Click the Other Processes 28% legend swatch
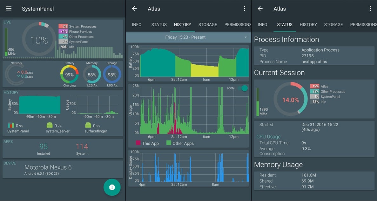 click(x=315, y=92)
